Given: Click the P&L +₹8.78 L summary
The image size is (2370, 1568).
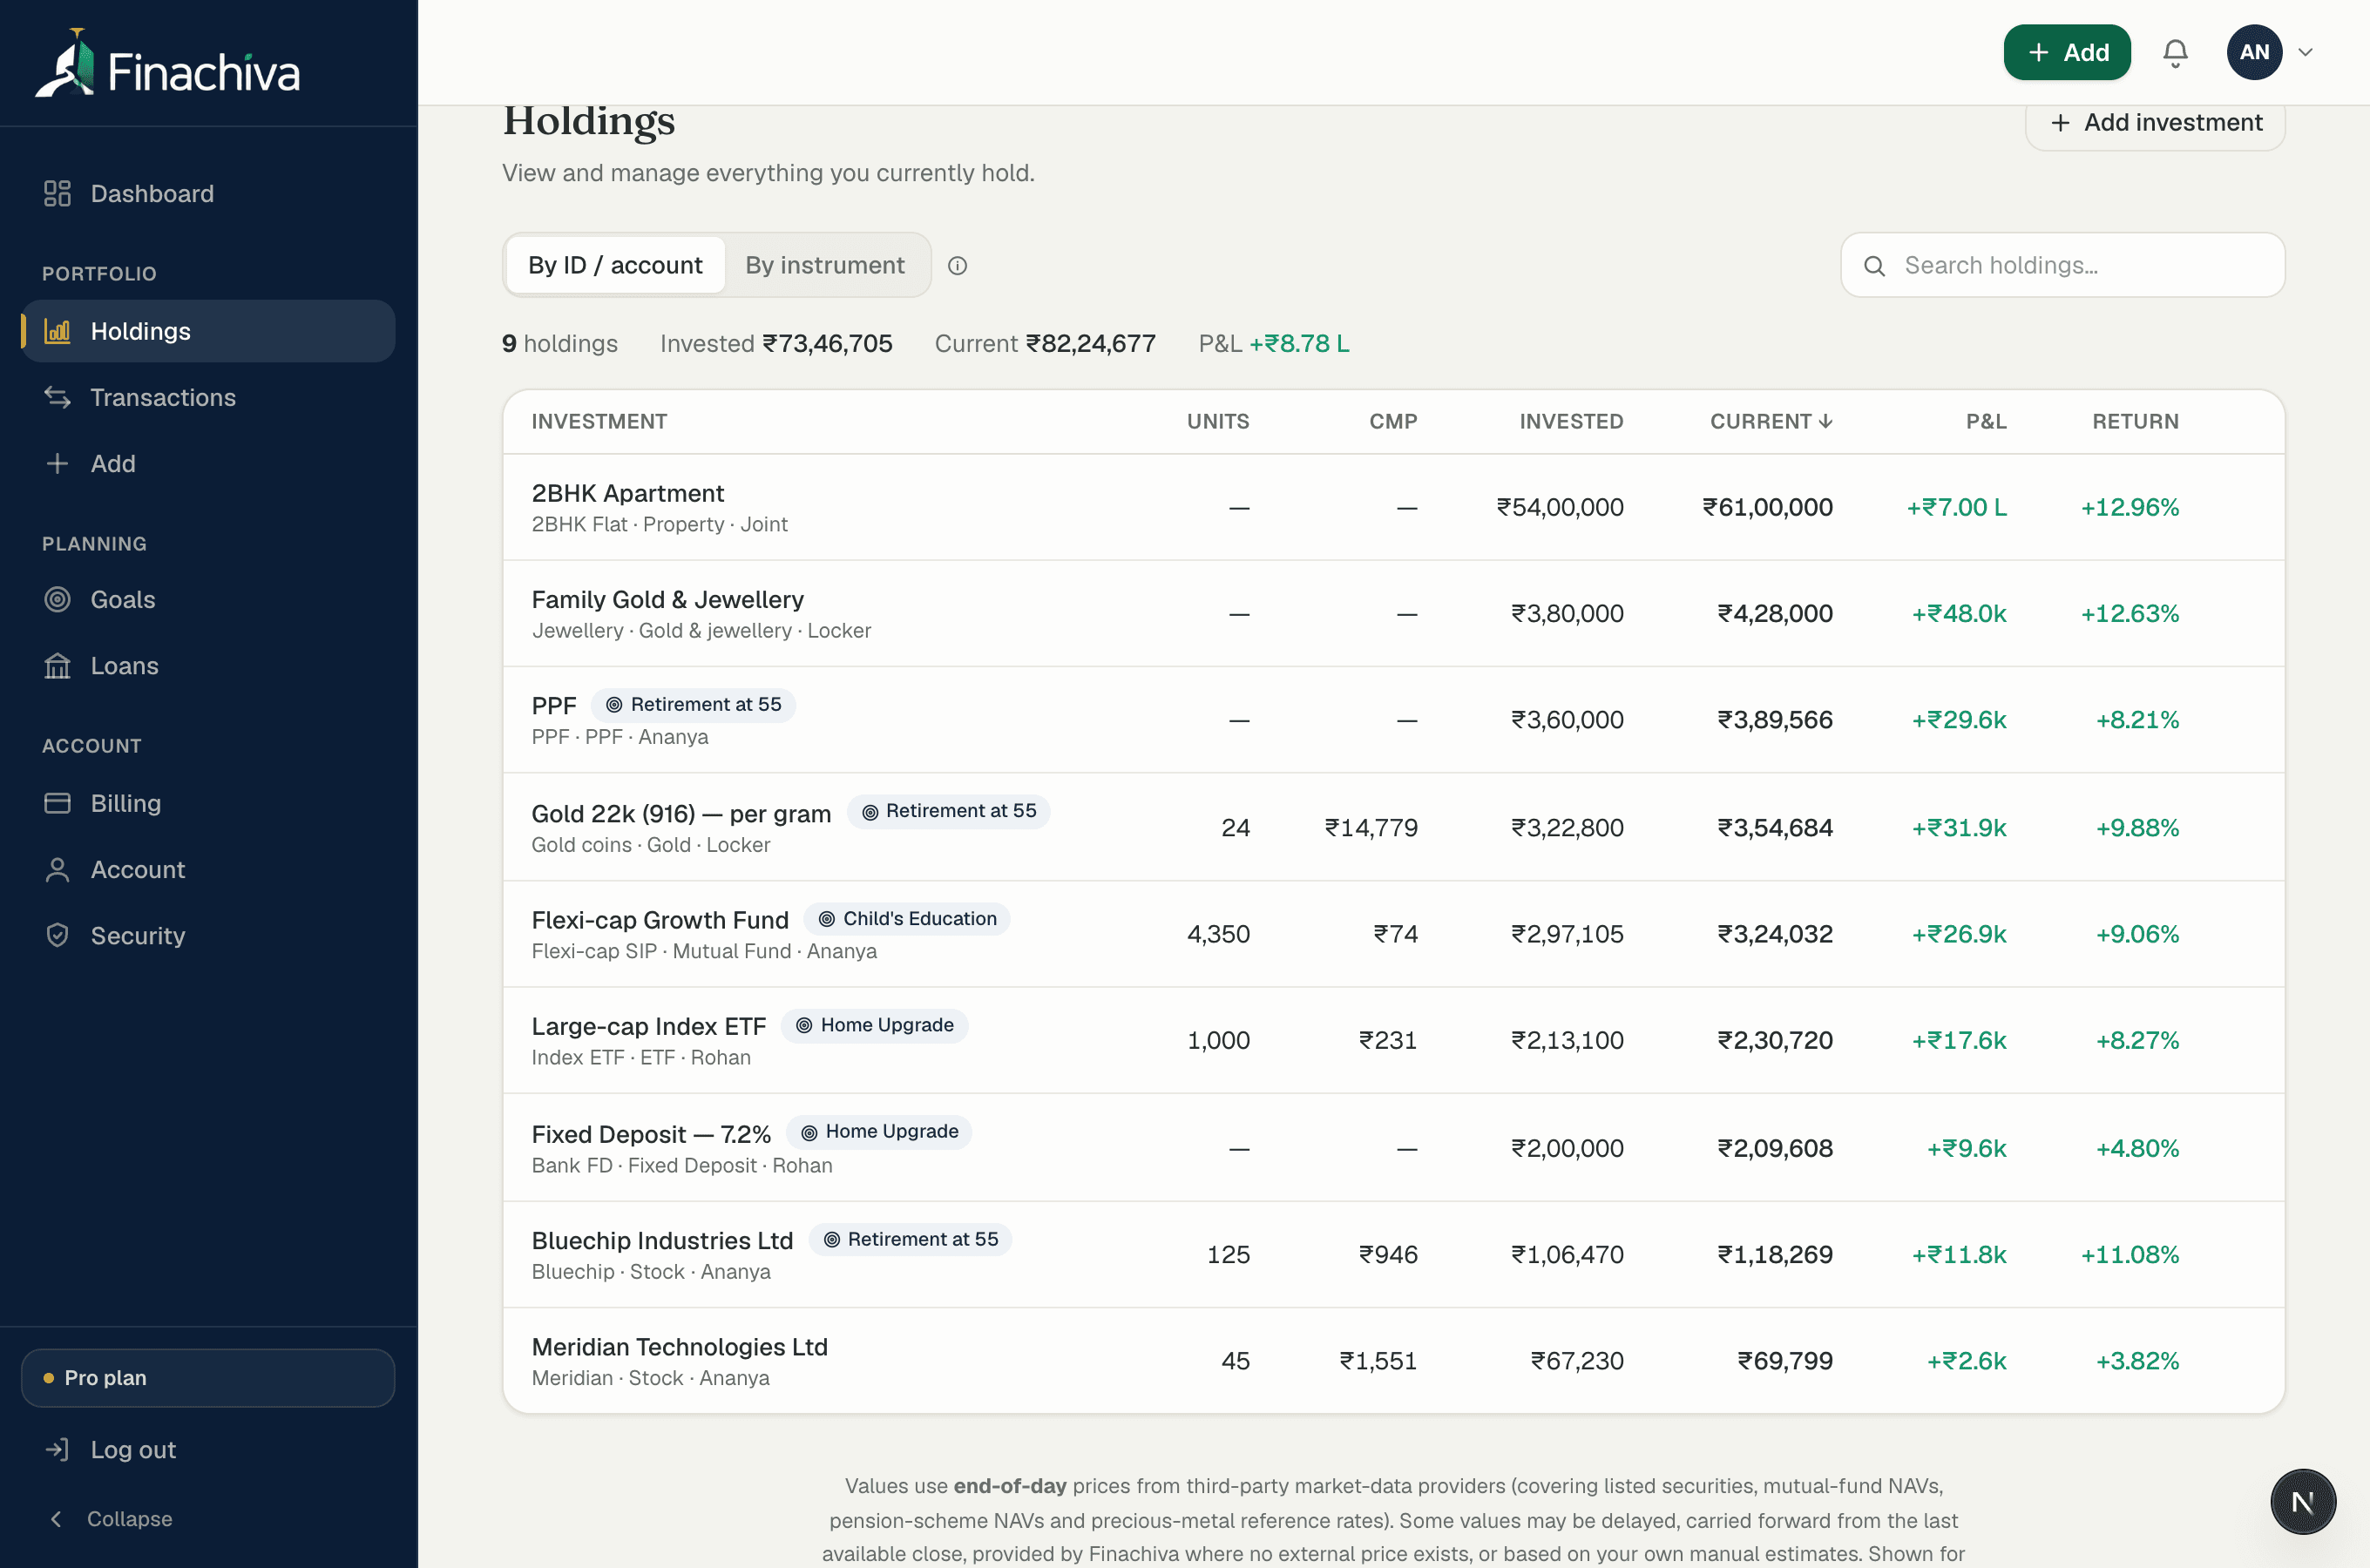Looking at the screenshot, I should click(1273, 343).
